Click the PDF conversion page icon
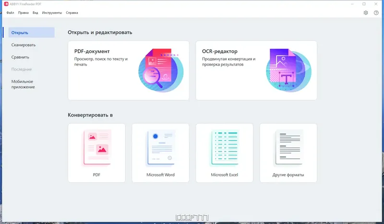 [97, 148]
